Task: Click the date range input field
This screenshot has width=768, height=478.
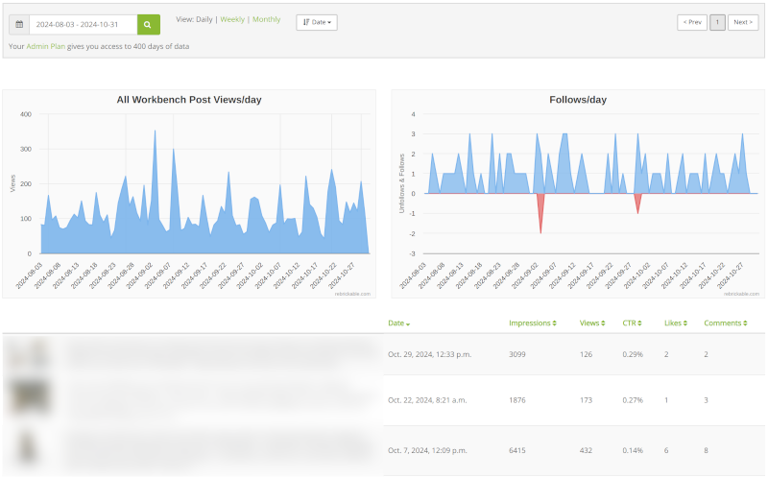Action: click(83, 23)
